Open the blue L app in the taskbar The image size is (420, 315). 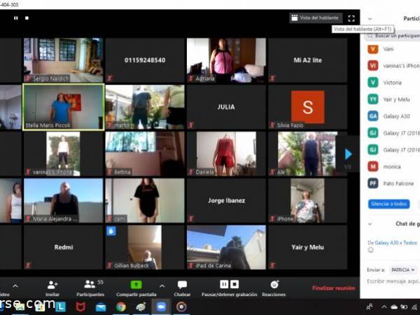60,307
